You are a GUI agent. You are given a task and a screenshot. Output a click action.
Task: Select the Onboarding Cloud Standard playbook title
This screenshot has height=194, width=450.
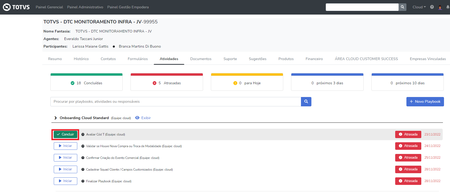pyautogui.click(x=84, y=118)
